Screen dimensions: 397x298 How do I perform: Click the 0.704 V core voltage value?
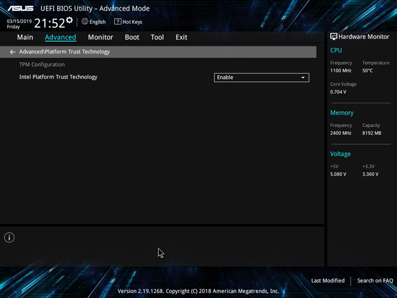pos(338,92)
